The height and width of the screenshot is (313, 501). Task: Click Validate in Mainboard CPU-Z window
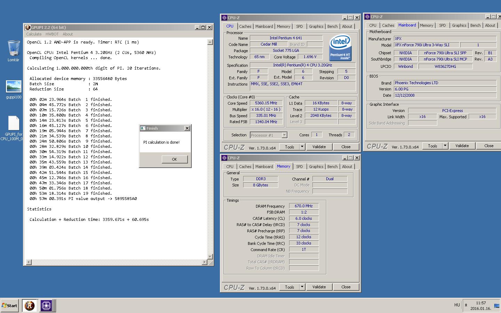462,146
